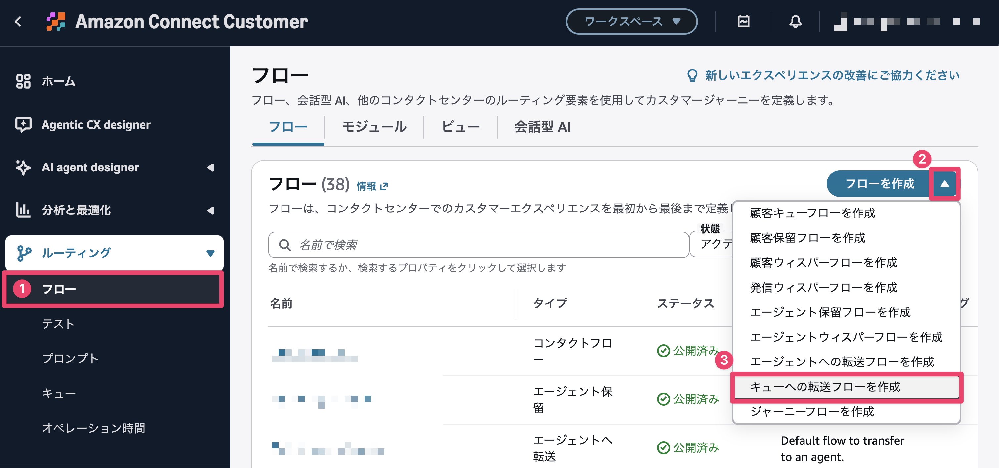This screenshot has height=468, width=999.
Task: Select 顧客保留フローを作成 from the menu
Action: 846,238
